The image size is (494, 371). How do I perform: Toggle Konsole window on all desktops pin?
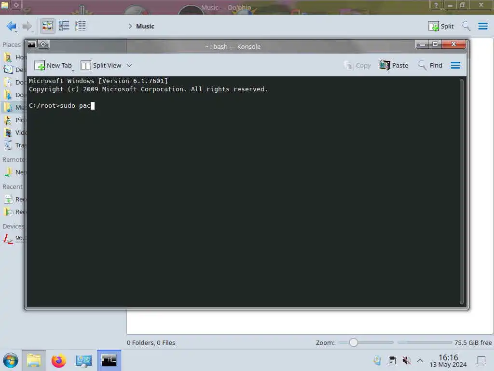coord(43,44)
